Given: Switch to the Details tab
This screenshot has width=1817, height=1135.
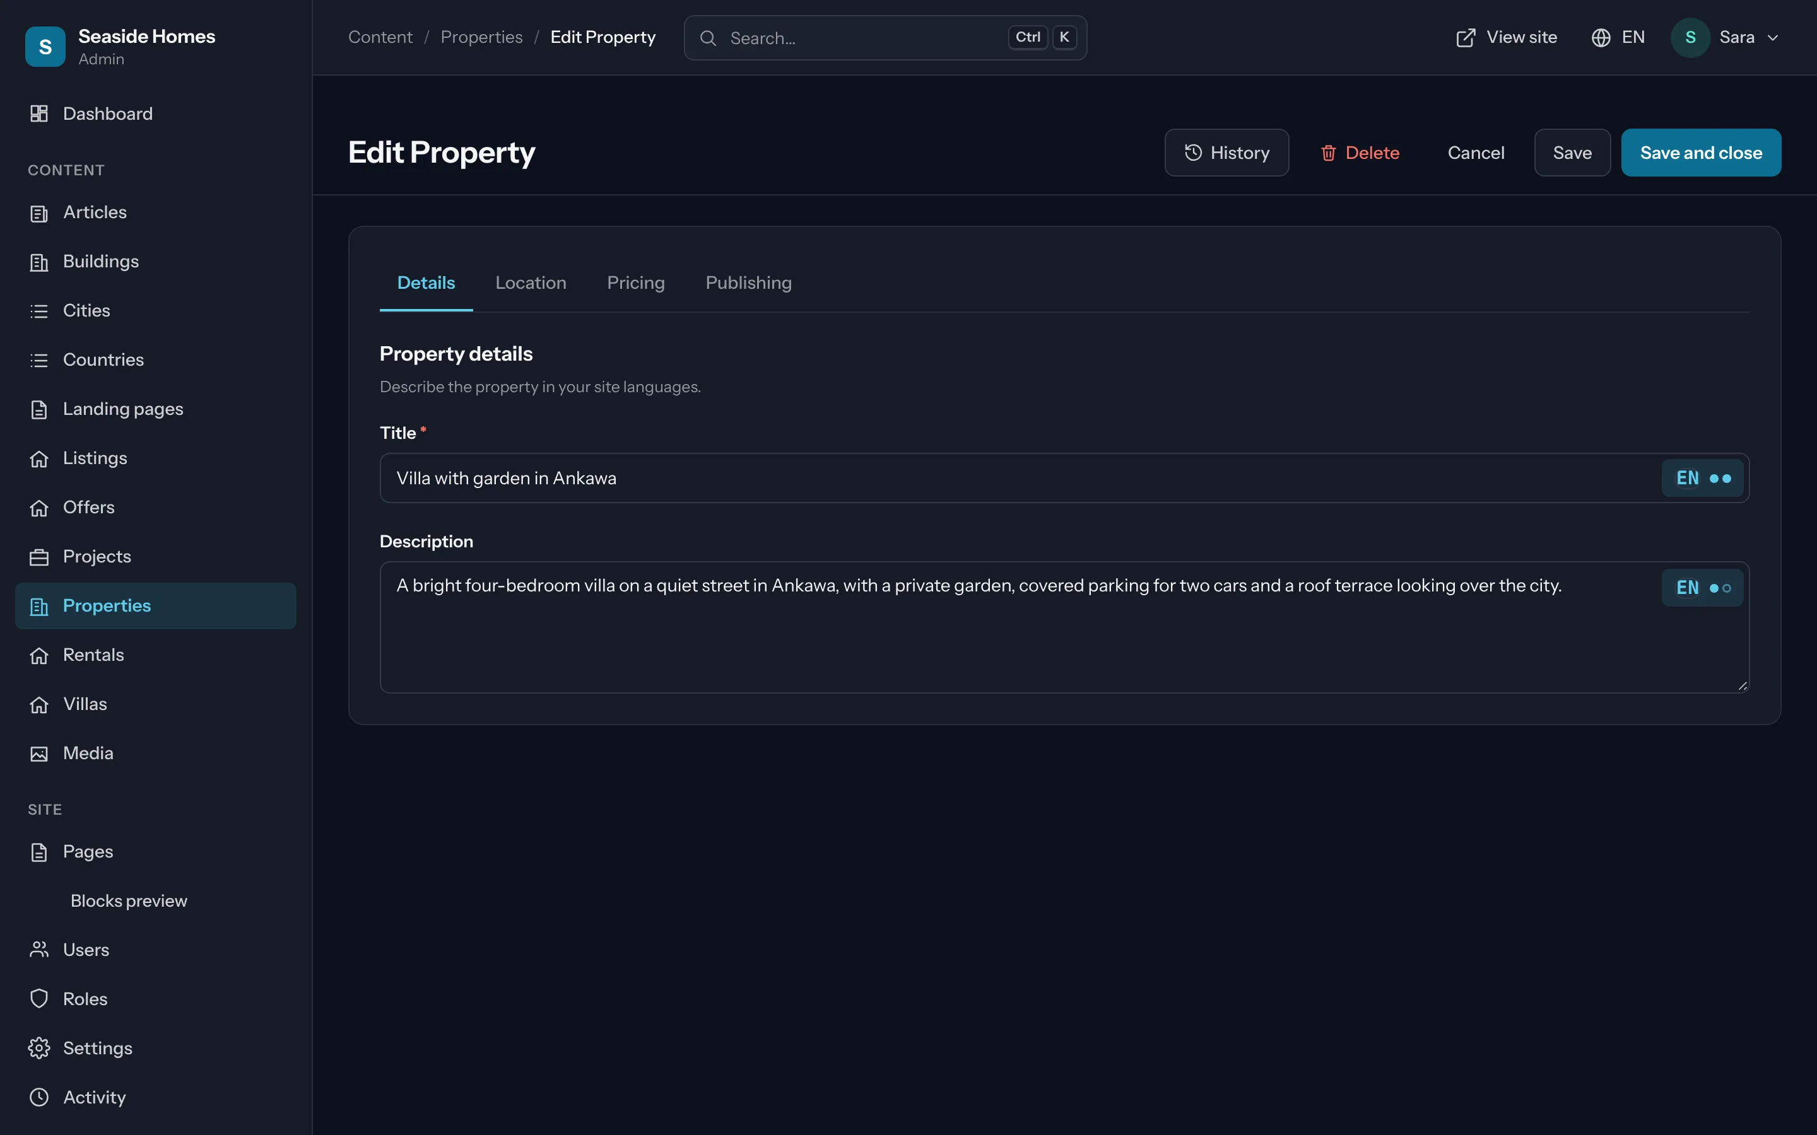Looking at the screenshot, I should 426,283.
